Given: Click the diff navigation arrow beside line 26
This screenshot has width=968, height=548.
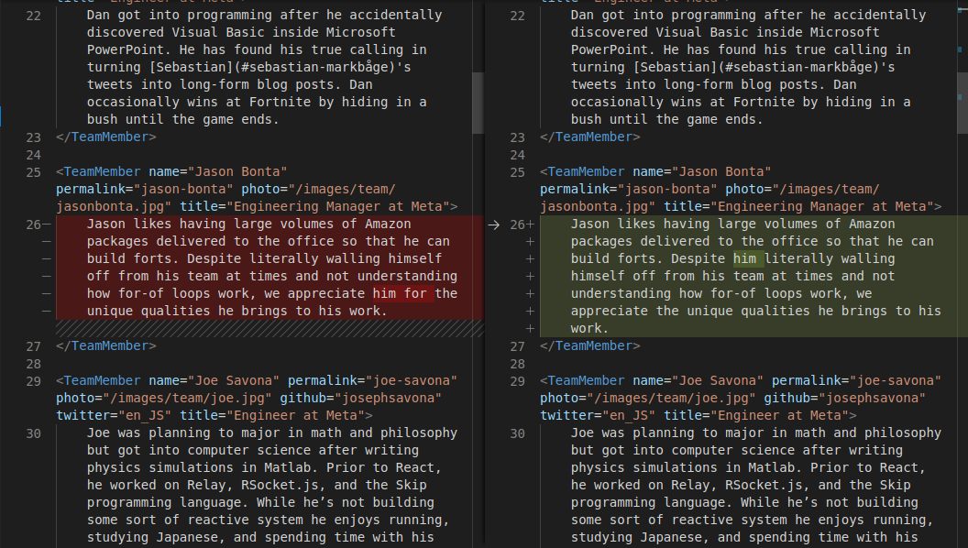Looking at the screenshot, I should pos(495,223).
